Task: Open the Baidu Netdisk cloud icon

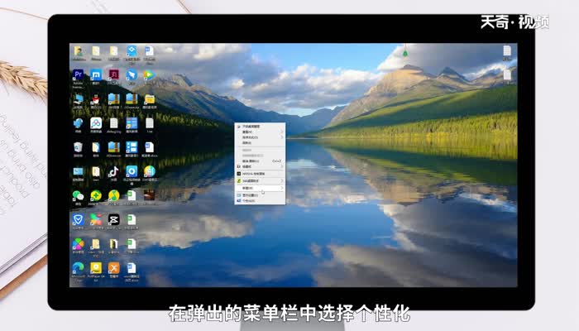Action: pos(96,123)
